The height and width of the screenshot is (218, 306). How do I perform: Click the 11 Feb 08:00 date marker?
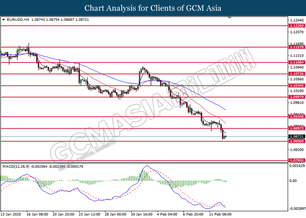tap(220, 215)
